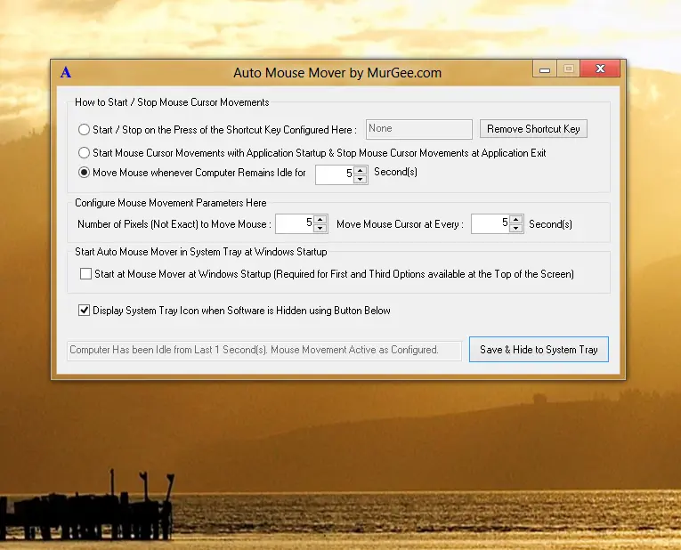Enable Start at Mouse Mover at Windows Startup checkbox
Screen dimensions: 681x550
point(85,273)
